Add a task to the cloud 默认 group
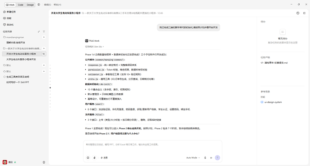310x166 pixels. [x=44, y=71]
